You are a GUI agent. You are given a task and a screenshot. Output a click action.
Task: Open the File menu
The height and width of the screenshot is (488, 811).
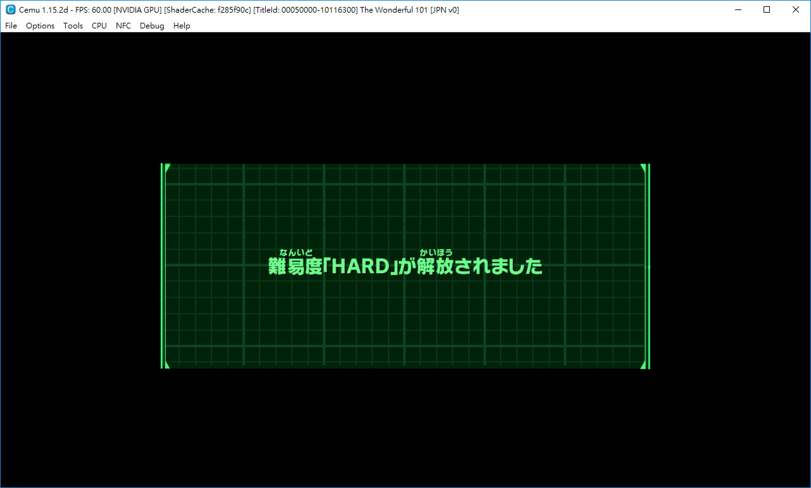click(x=11, y=26)
